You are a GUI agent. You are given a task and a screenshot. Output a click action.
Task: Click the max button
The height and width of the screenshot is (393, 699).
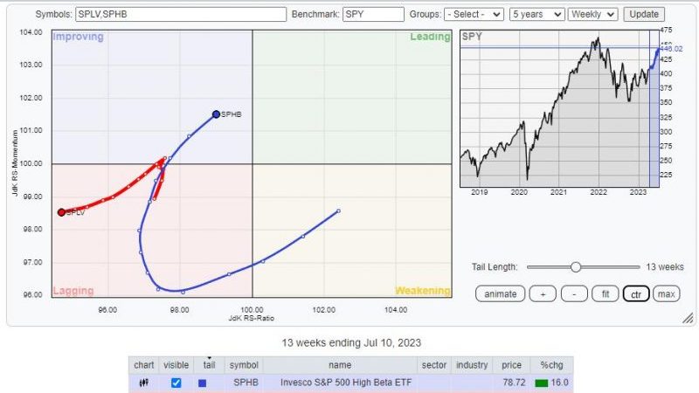(666, 294)
